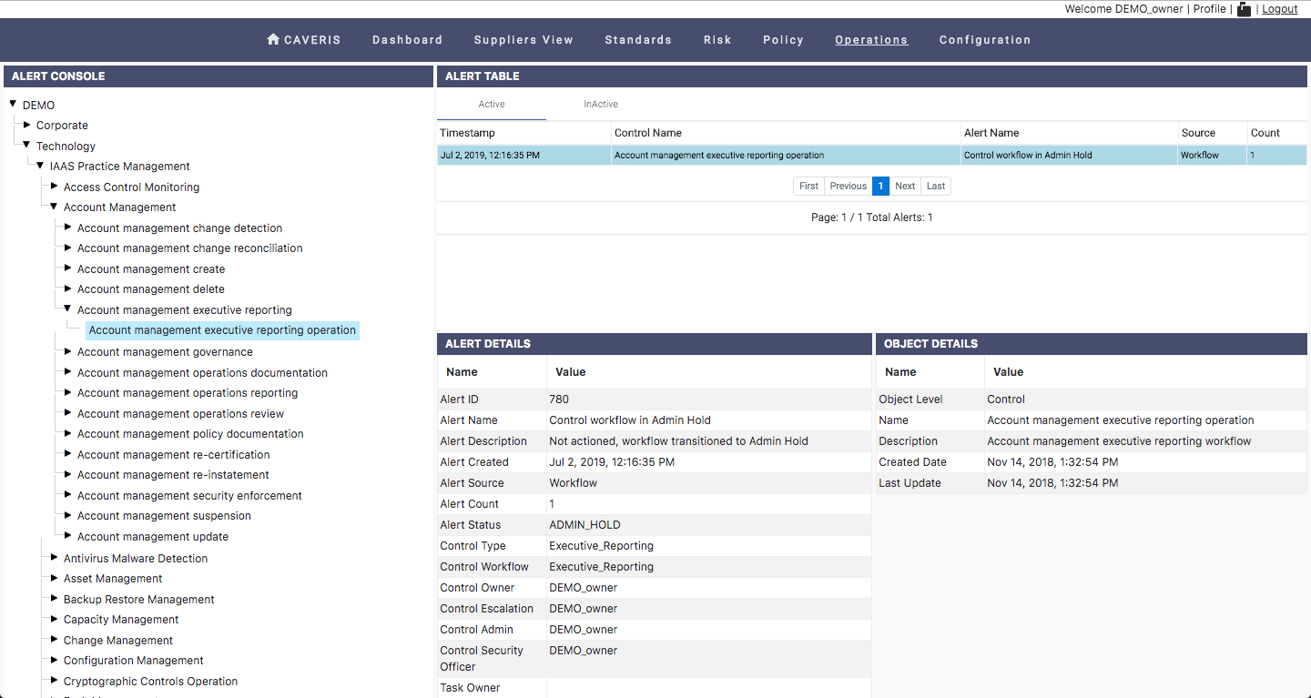Screen dimensions: 1311x698
Task: Select the Asset Management tree item
Action: click(113, 579)
